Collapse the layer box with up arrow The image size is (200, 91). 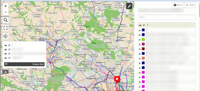(5, 72)
